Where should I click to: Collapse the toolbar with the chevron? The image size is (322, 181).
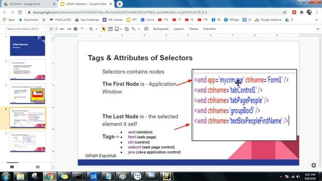(x=317, y=29)
